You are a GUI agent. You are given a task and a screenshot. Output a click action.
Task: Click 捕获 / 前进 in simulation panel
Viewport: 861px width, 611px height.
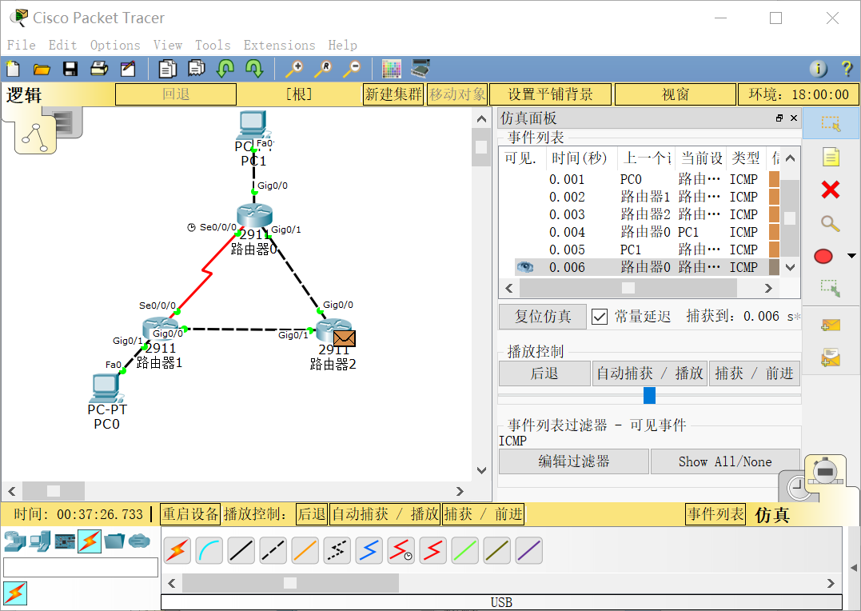[755, 373]
